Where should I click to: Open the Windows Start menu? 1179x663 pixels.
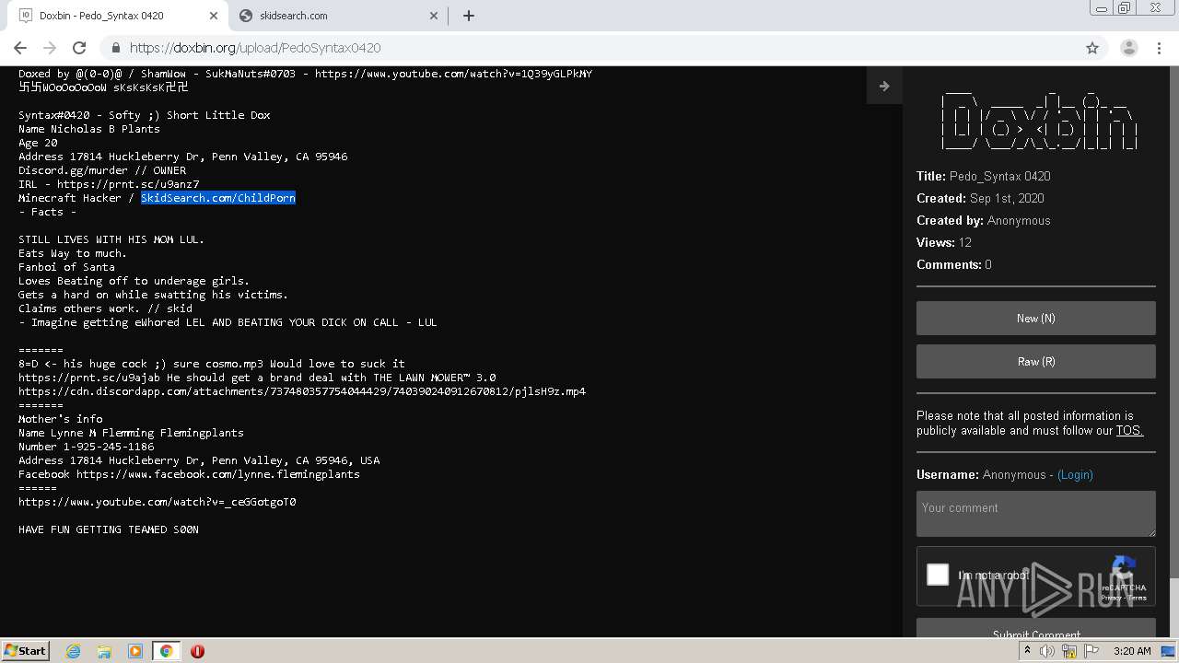click(x=26, y=650)
